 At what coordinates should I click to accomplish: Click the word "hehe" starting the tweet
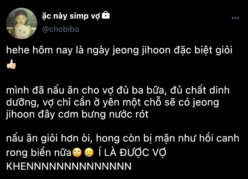pyautogui.click(x=18, y=50)
